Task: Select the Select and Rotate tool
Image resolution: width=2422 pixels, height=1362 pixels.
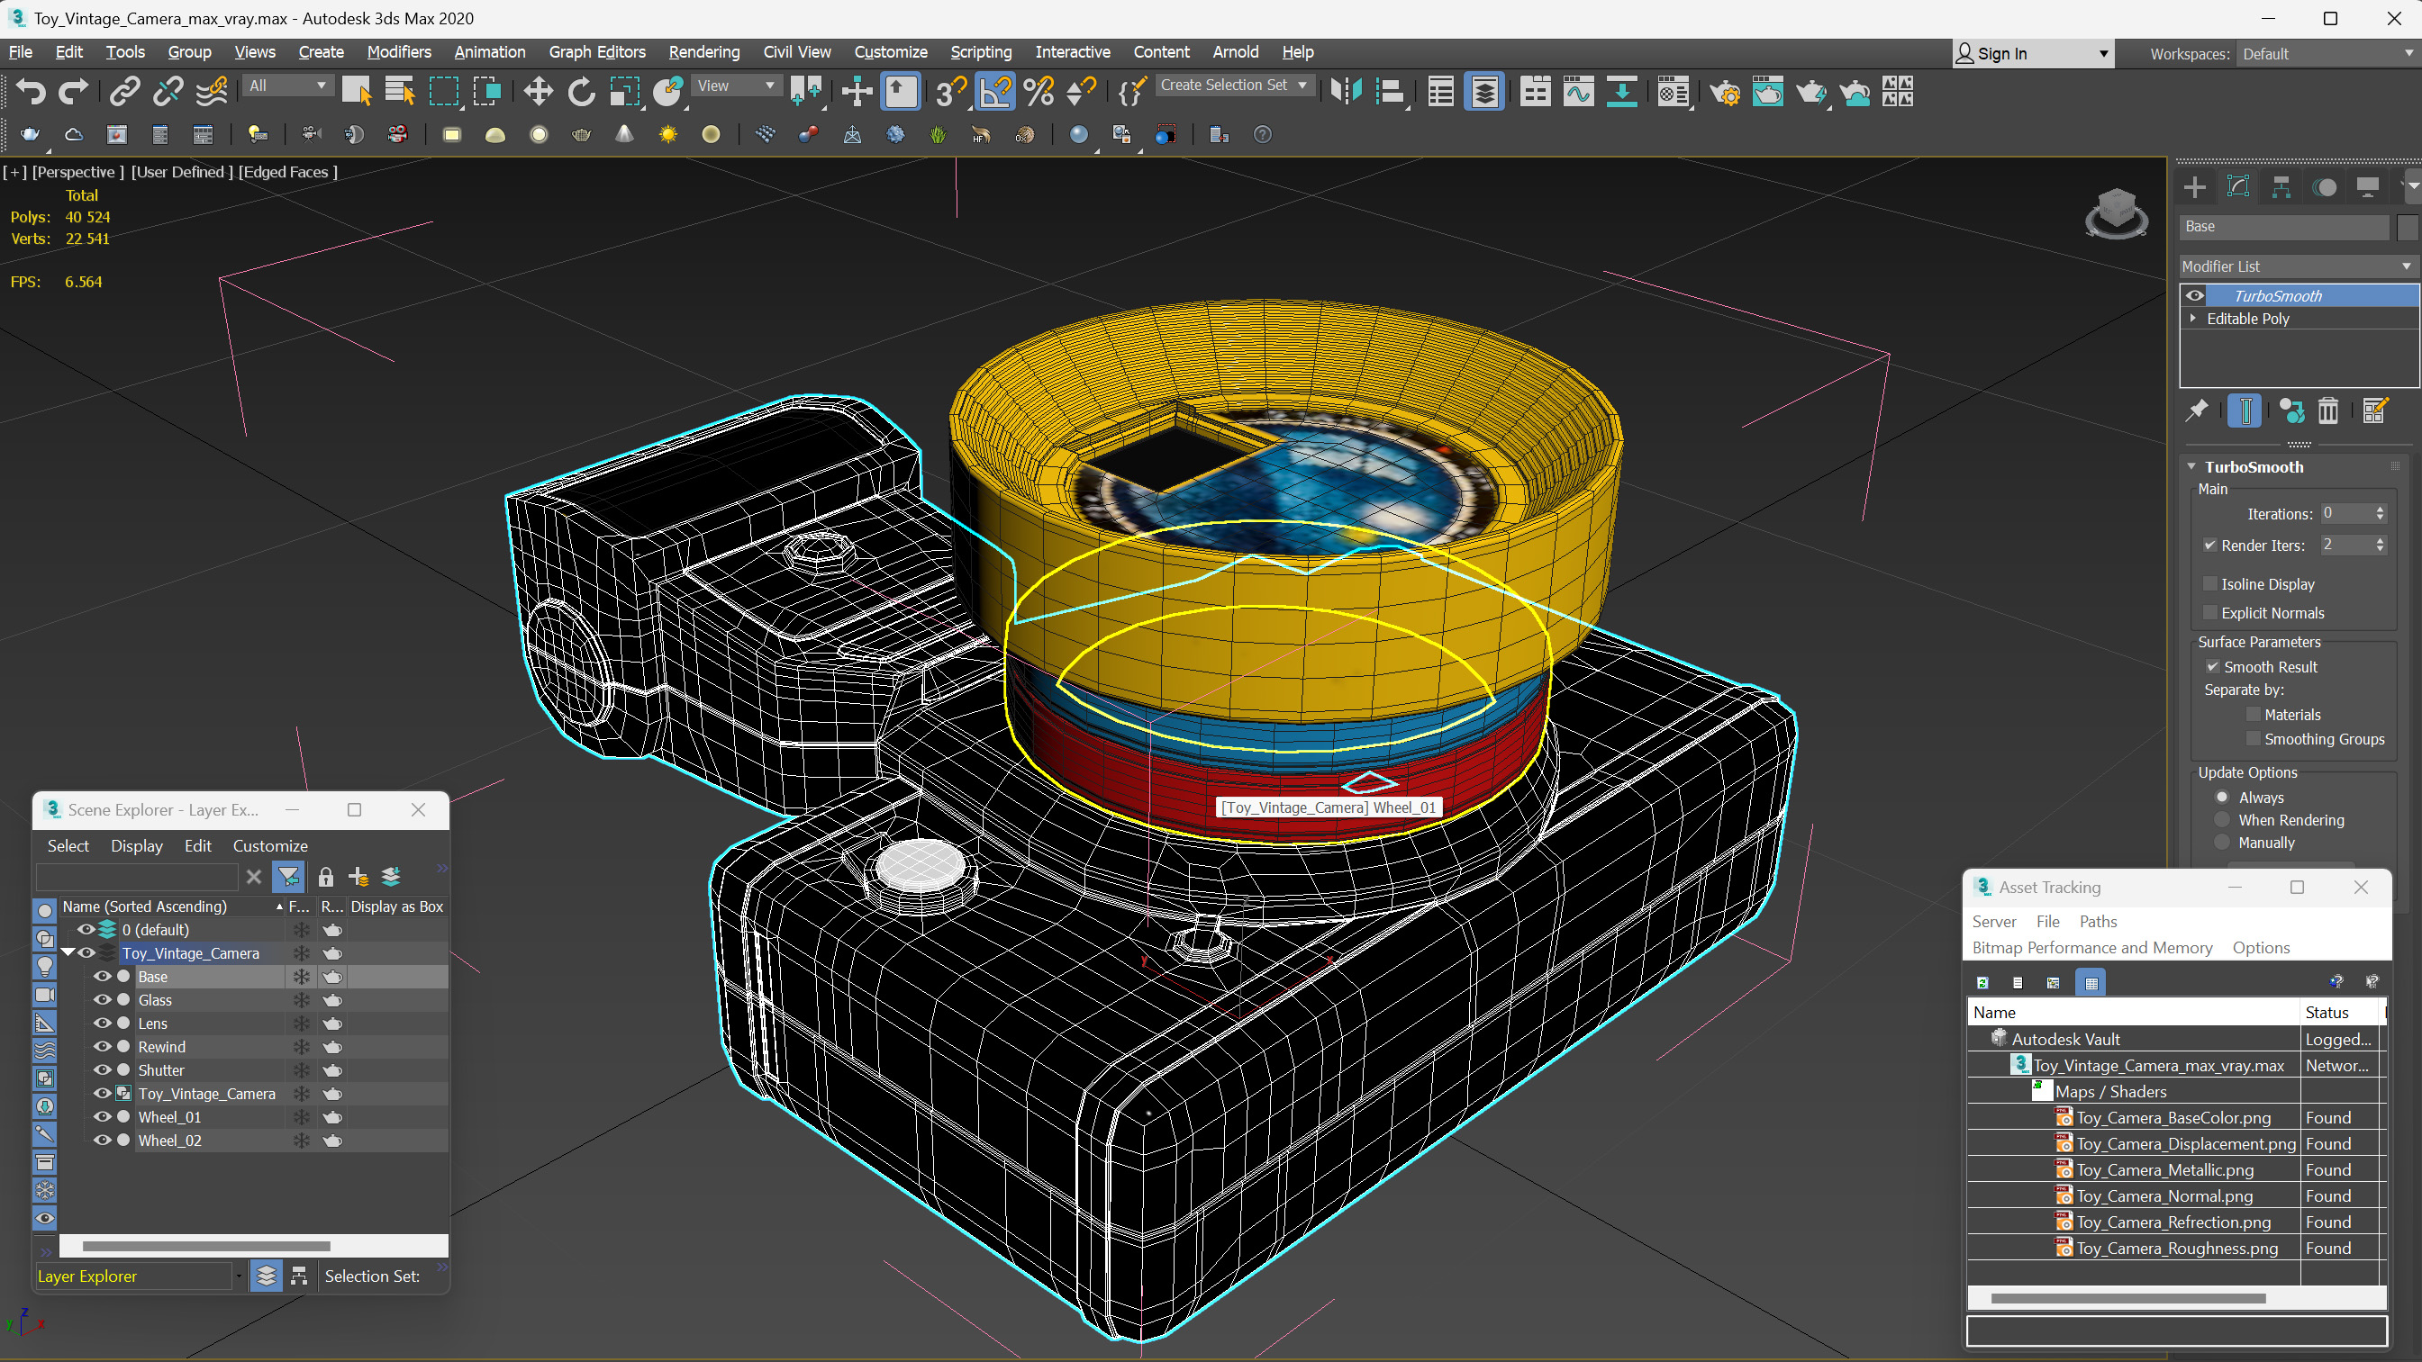Action: [x=581, y=91]
